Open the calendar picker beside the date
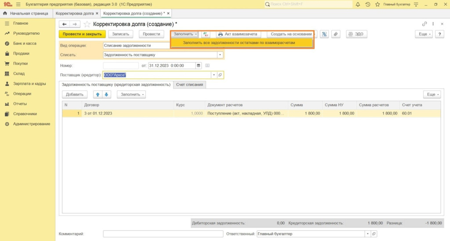 point(199,65)
